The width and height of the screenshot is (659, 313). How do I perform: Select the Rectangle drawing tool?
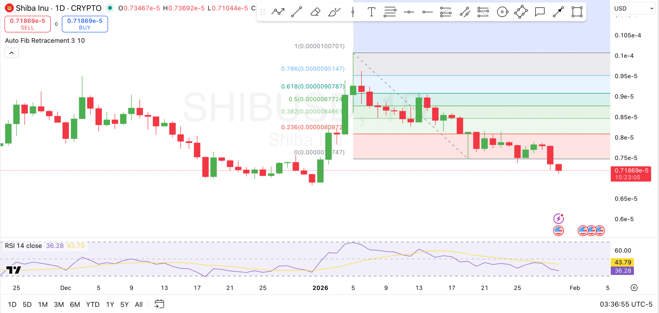click(x=576, y=12)
